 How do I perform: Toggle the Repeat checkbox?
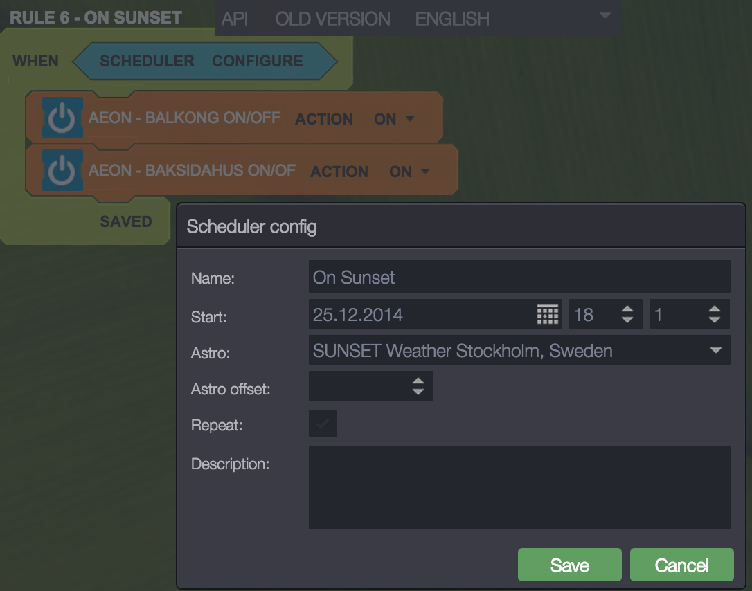(323, 424)
